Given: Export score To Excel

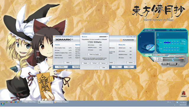Looking at the screenshot, I should pos(94,63).
